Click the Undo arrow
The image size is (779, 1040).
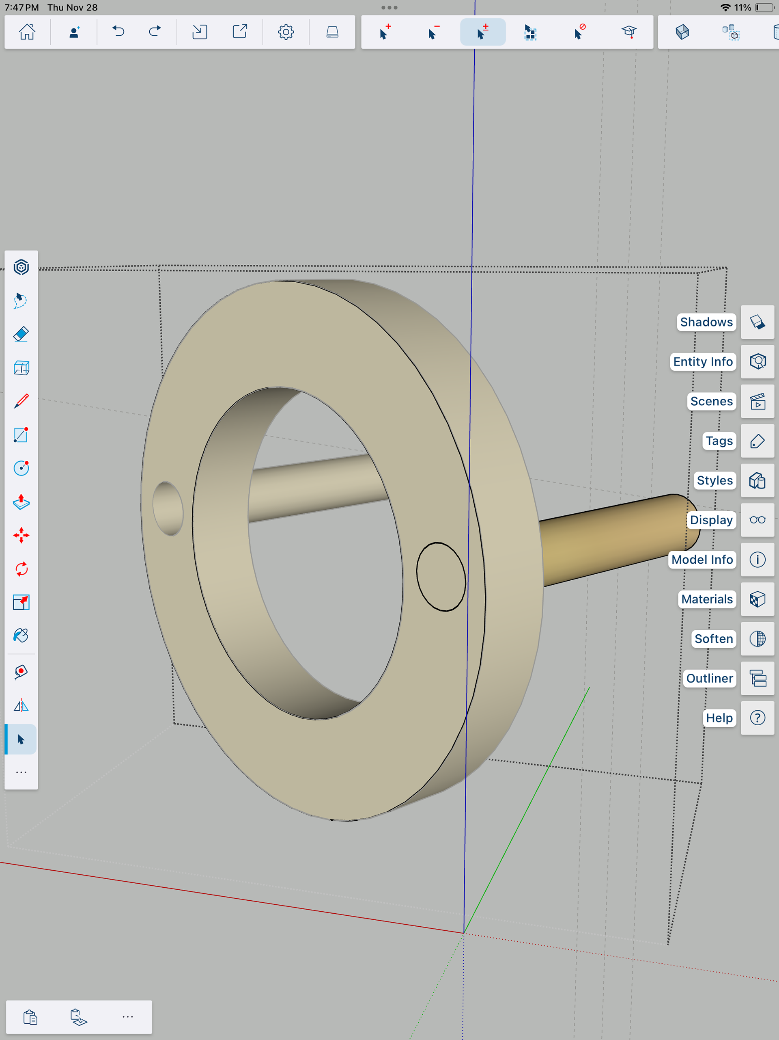point(118,32)
